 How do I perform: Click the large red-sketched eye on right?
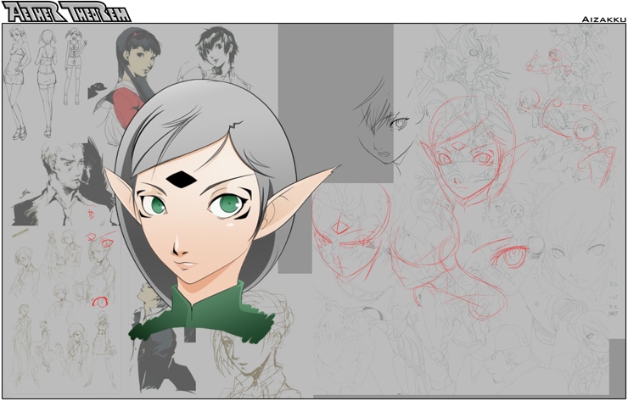(x=507, y=254)
